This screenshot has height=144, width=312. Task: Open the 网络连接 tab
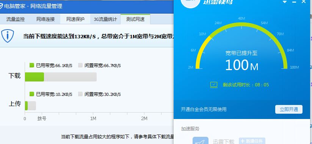pyautogui.click(x=45, y=19)
